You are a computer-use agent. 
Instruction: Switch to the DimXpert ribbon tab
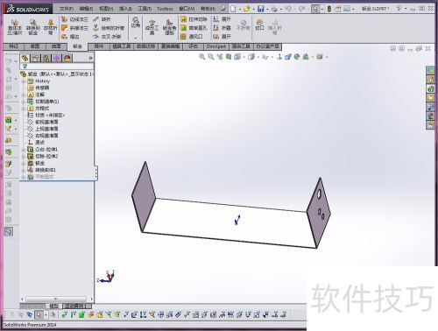216,46
